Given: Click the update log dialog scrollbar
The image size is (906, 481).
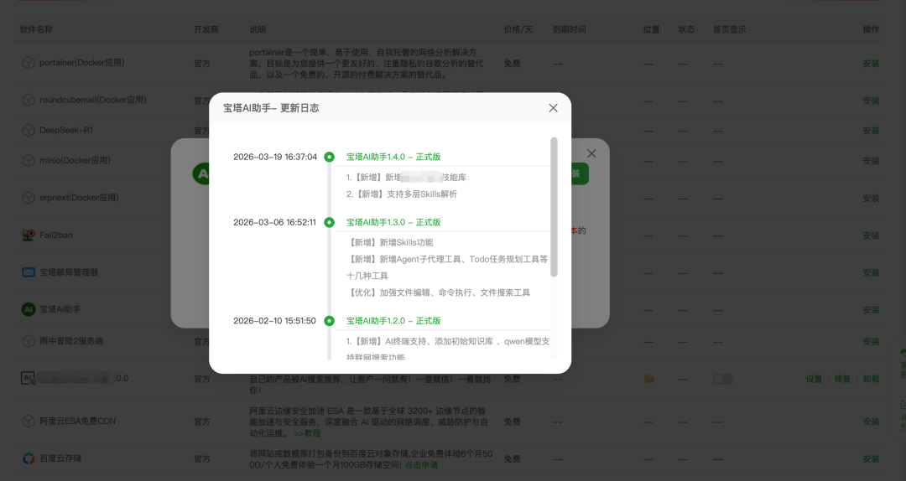Looking at the screenshot, I should [555, 207].
